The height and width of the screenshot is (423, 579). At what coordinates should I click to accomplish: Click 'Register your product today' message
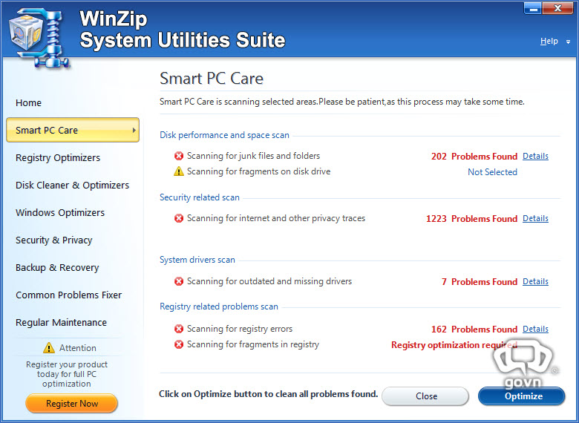[x=67, y=374]
